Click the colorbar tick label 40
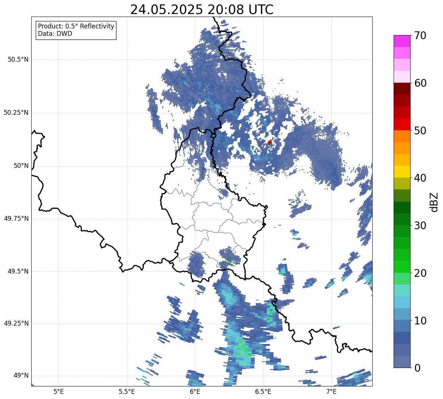This screenshot has height=399, width=443. click(x=420, y=178)
